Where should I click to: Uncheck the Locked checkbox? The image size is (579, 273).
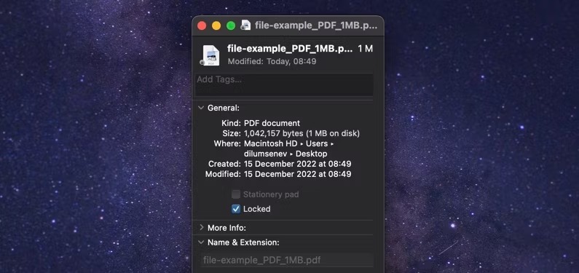click(x=235, y=209)
